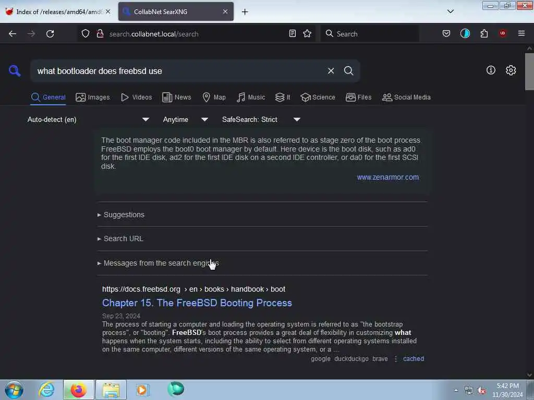
Task: Expand the Suggestions section
Action: click(121, 215)
